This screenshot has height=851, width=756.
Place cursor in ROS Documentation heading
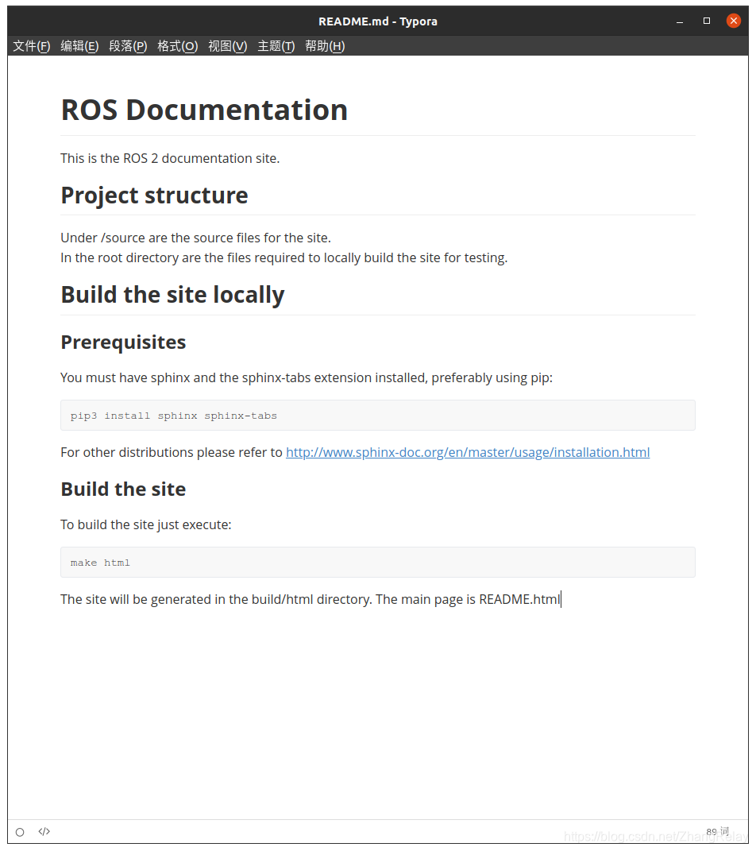coord(204,110)
